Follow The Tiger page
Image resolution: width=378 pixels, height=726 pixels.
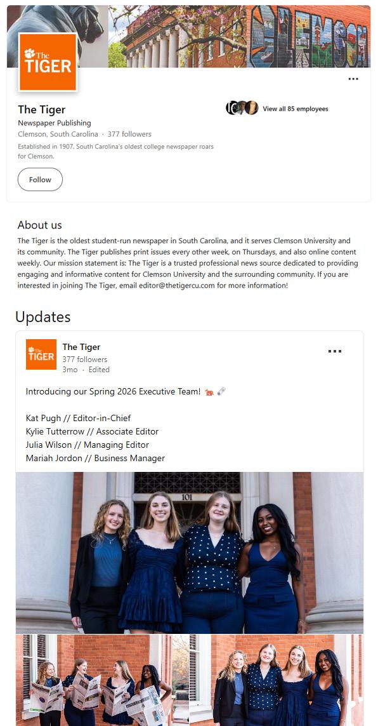40,180
